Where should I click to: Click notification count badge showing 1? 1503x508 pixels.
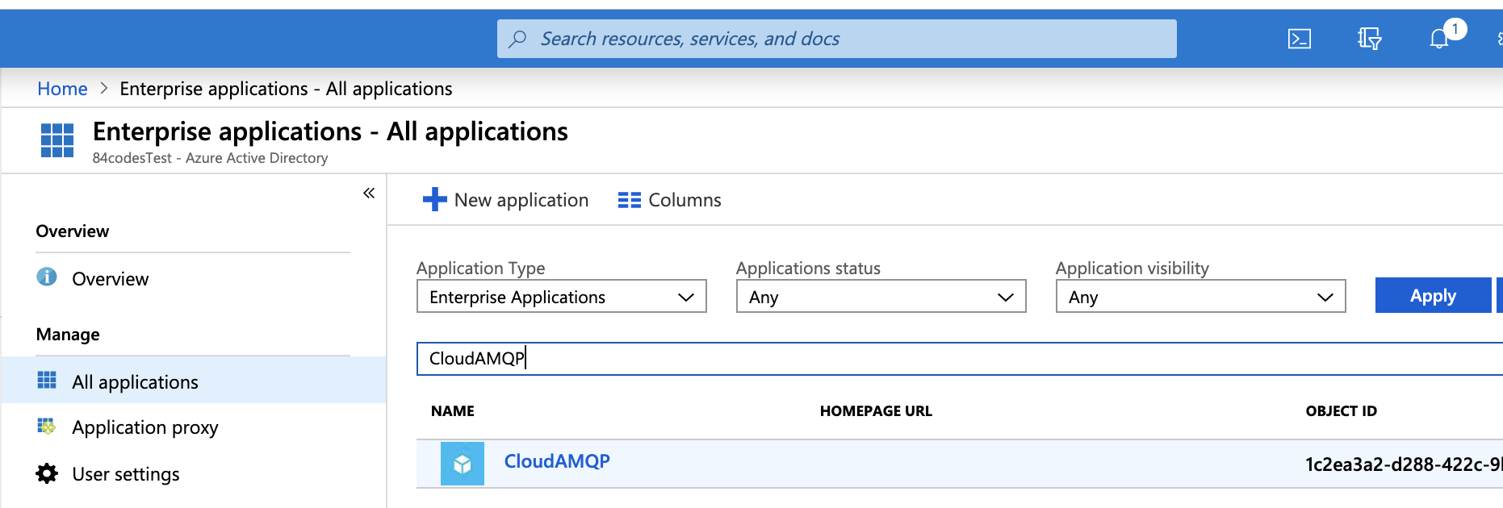(x=1455, y=29)
